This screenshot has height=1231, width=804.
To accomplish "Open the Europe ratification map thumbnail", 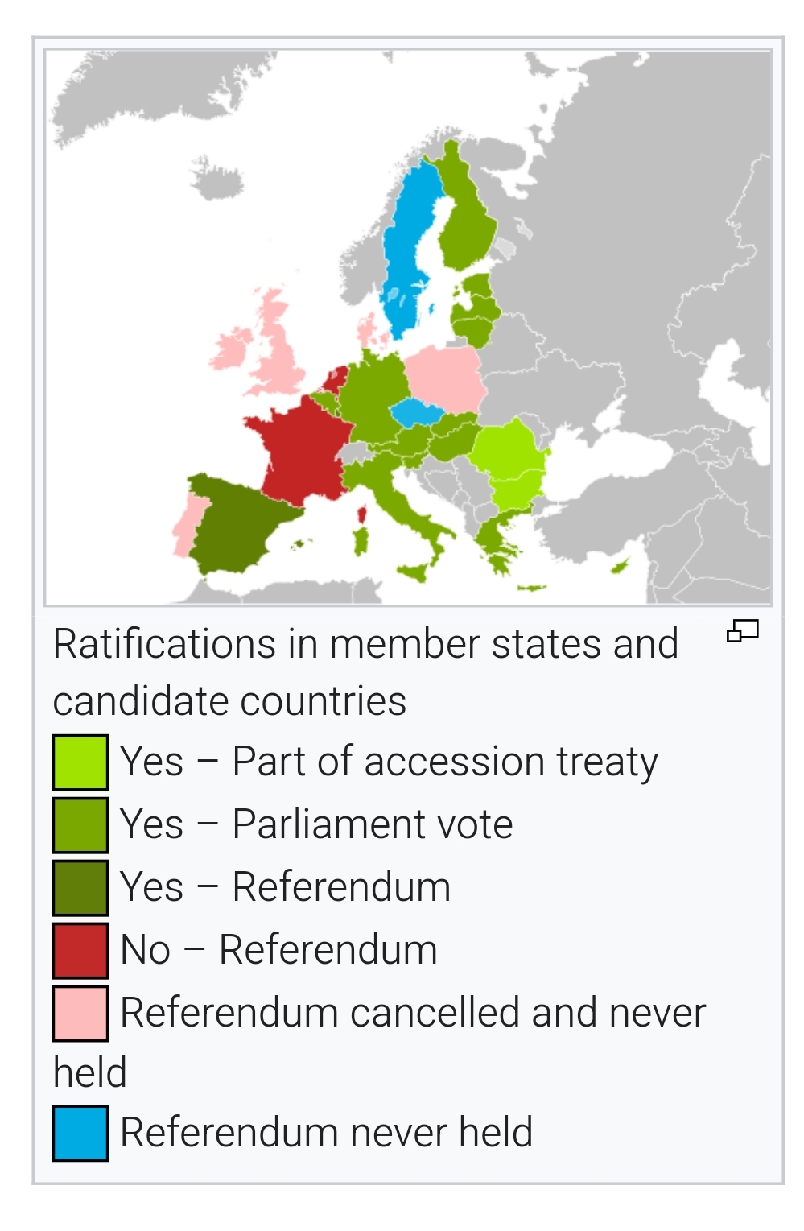I will pos(408,327).
